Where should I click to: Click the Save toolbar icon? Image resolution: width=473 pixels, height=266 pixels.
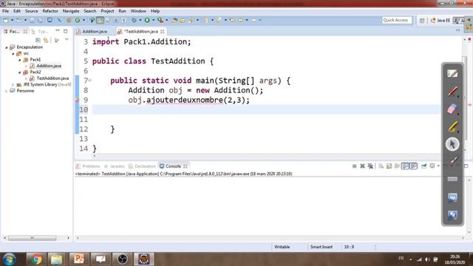pyautogui.click(x=32, y=20)
